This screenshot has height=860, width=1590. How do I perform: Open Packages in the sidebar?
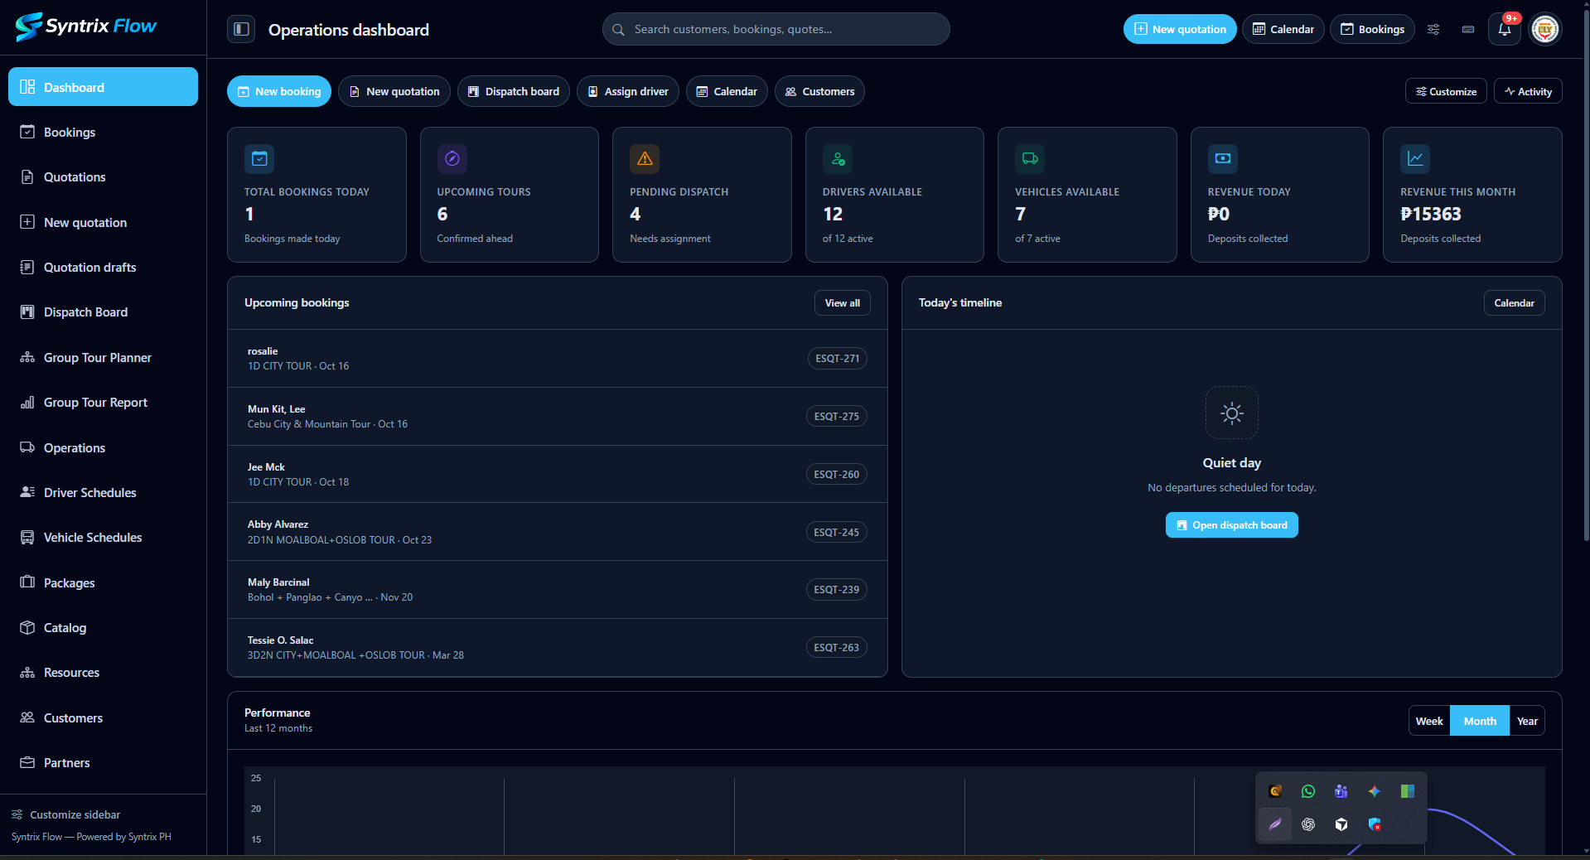(103, 582)
